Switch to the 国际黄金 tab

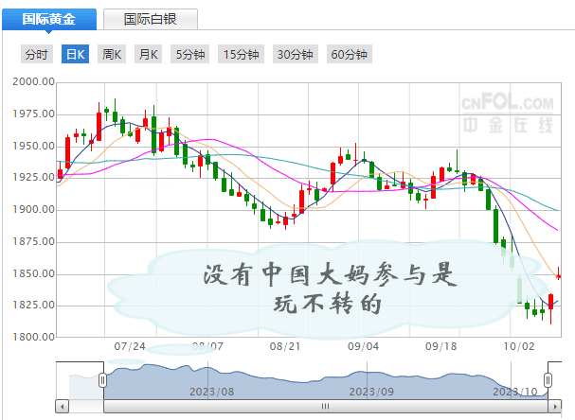point(49,19)
